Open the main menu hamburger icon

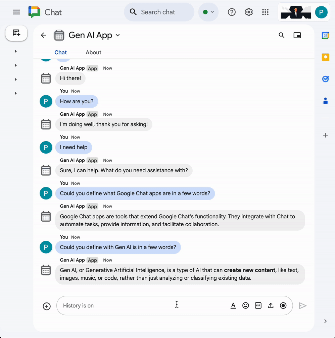pos(16,12)
